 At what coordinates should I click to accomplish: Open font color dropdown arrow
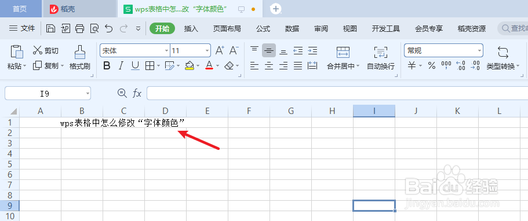click(218, 65)
